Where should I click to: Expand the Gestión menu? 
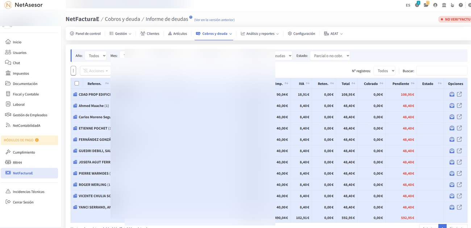[120, 34]
